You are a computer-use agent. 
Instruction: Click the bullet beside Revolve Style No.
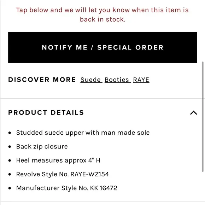click(x=10, y=174)
